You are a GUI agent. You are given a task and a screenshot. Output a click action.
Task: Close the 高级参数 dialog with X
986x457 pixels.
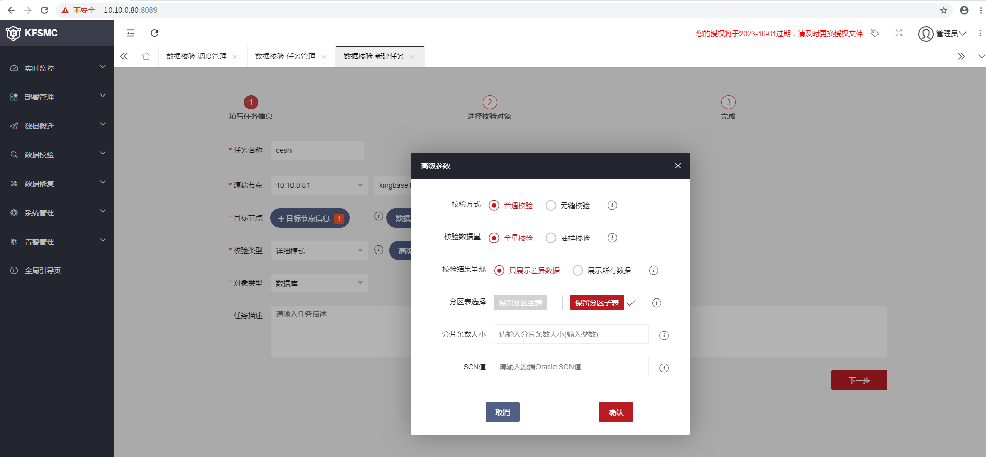tap(678, 166)
